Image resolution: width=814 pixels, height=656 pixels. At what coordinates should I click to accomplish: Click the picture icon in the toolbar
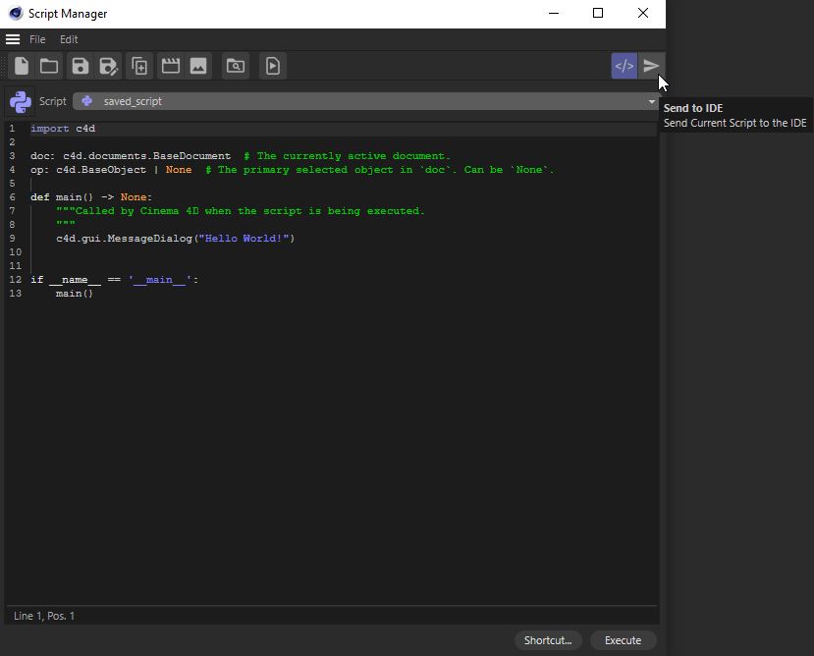coord(198,66)
